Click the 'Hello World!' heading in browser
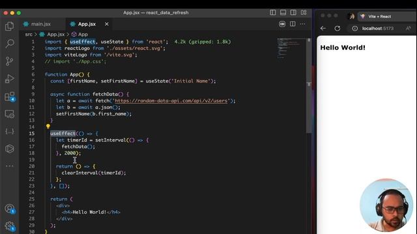 point(343,47)
